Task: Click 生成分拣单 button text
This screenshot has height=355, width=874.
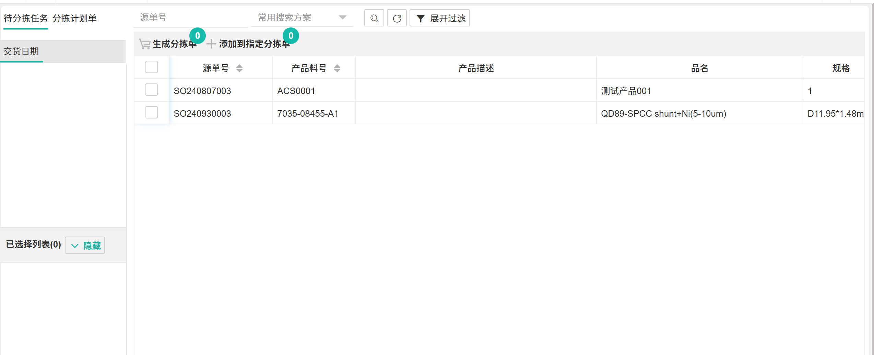Action: (x=174, y=44)
